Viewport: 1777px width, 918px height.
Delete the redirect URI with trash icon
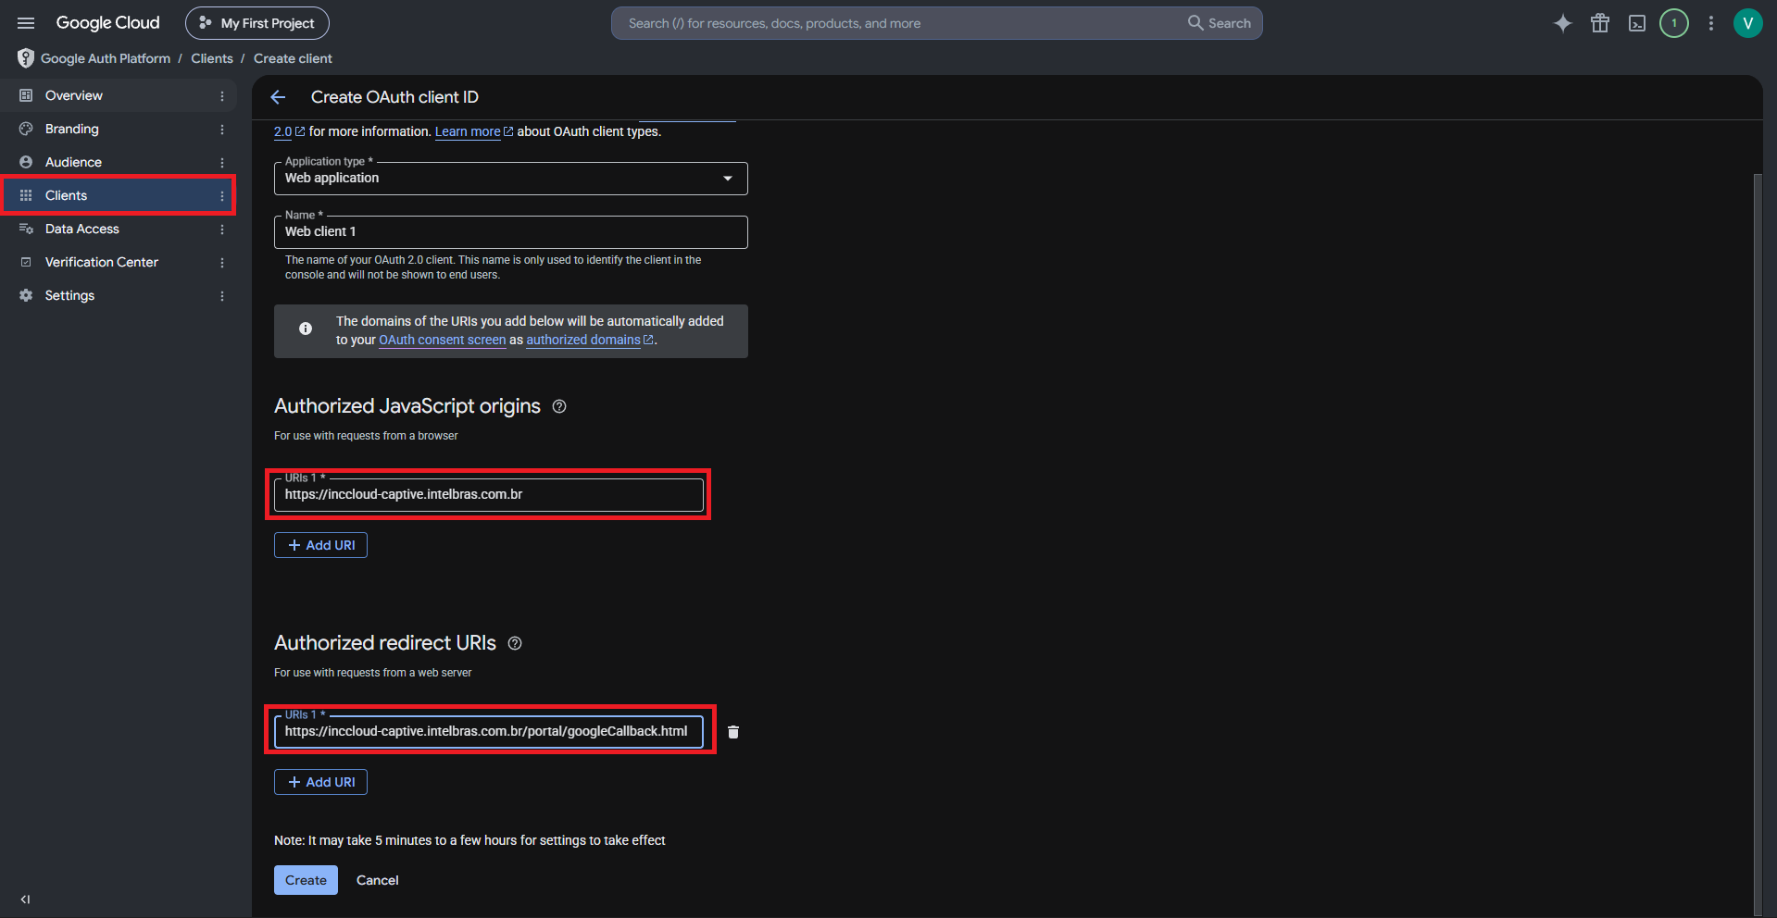[733, 732]
